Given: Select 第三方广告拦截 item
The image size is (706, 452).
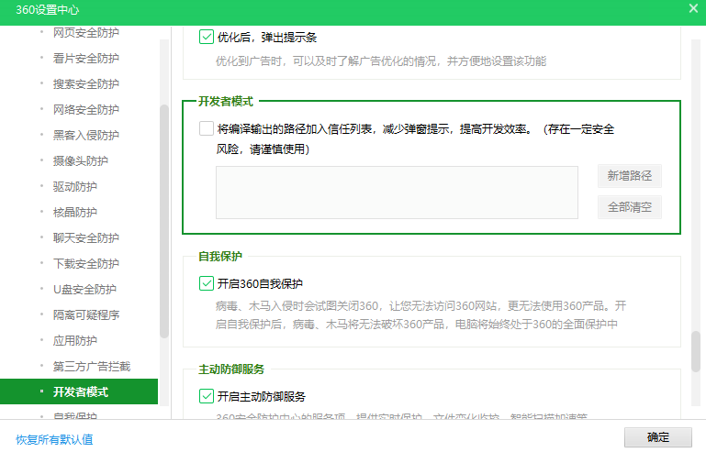Looking at the screenshot, I should tap(92, 367).
